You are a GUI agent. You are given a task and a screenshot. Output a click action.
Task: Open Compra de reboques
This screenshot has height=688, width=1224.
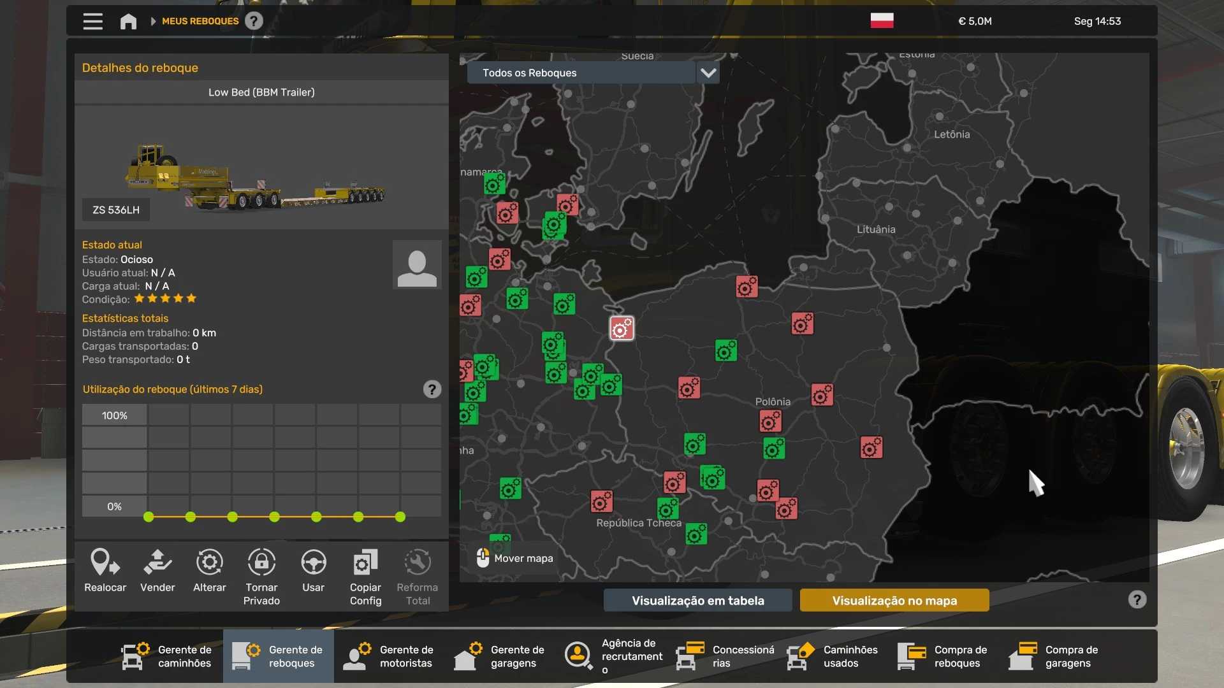point(943,656)
